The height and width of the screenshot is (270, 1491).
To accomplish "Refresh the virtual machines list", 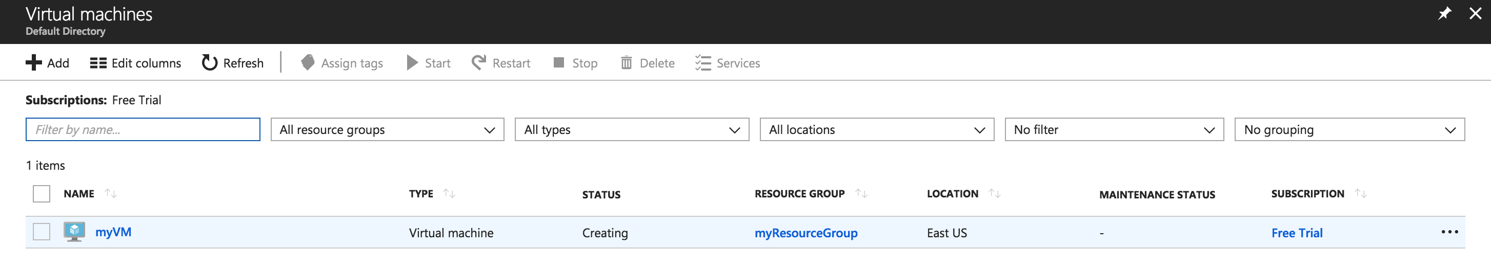I will tap(233, 63).
